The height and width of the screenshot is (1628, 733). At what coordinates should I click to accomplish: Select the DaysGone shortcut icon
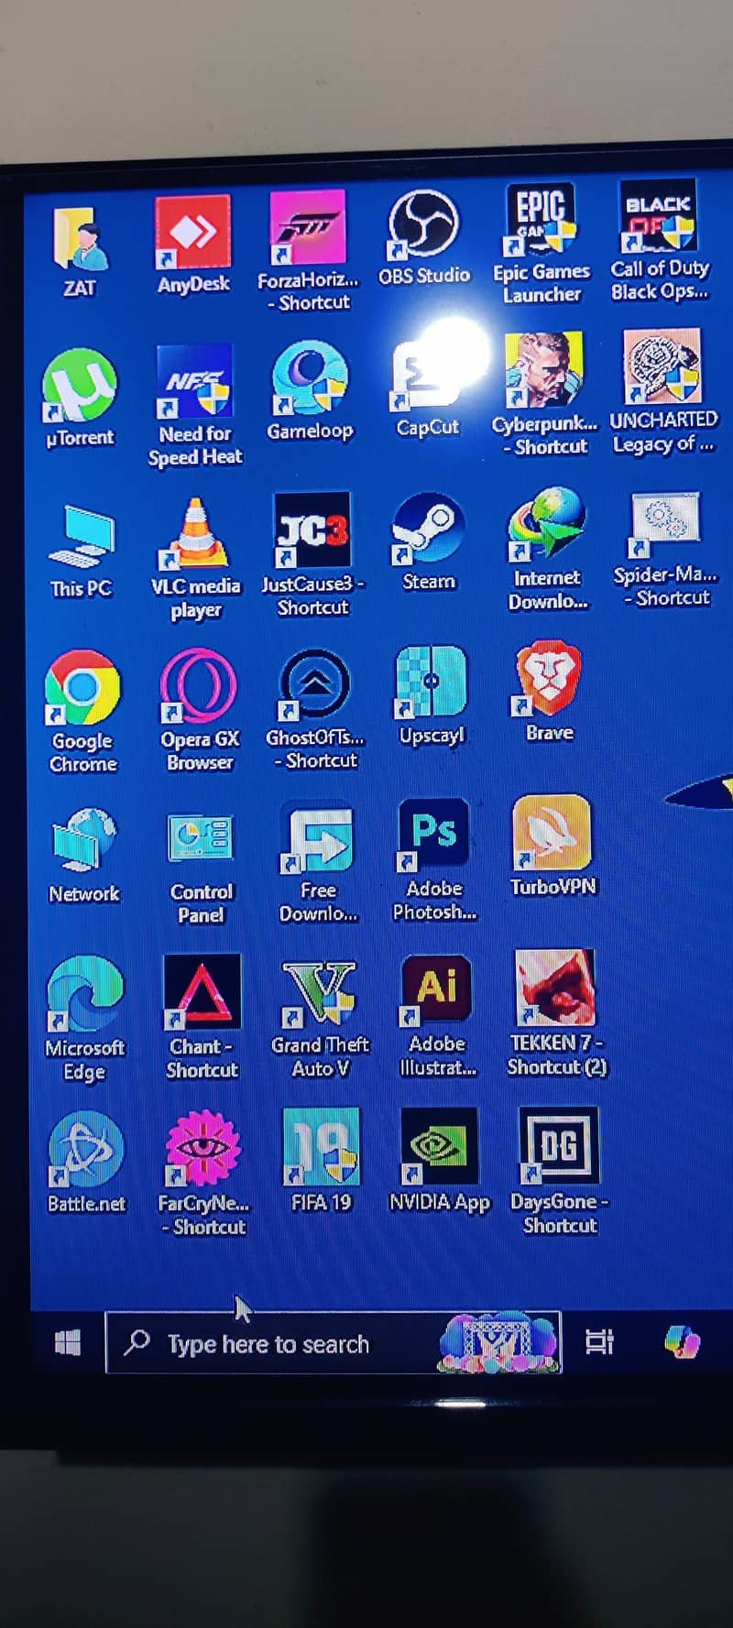click(559, 1144)
